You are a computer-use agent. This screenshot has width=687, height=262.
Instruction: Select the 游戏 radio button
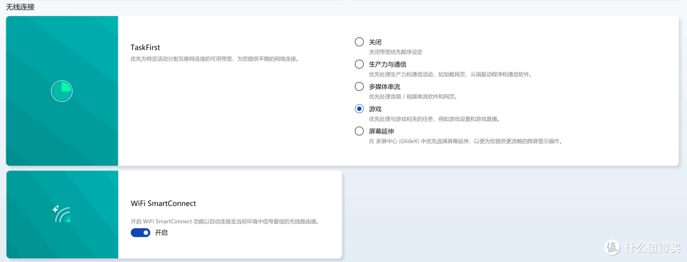pyautogui.click(x=359, y=109)
